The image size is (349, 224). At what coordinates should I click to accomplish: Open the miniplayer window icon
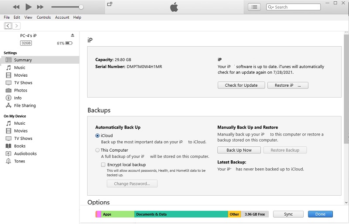click(x=109, y=4)
